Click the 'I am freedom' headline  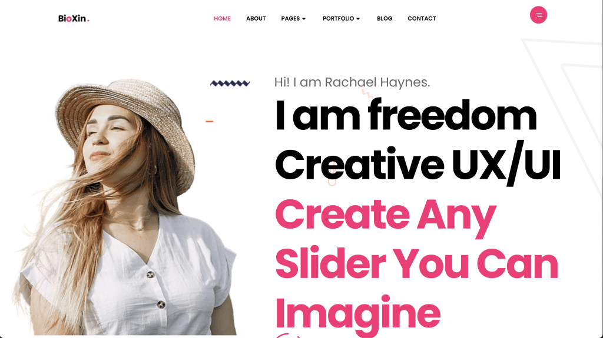pos(406,116)
